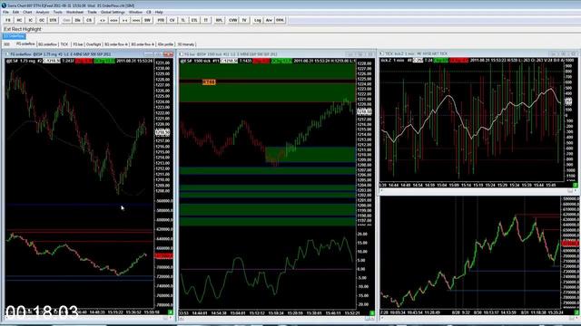Click the RPL replay toolbar button
Screen dimensions: 581x326
pyautogui.click(x=219, y=20)
